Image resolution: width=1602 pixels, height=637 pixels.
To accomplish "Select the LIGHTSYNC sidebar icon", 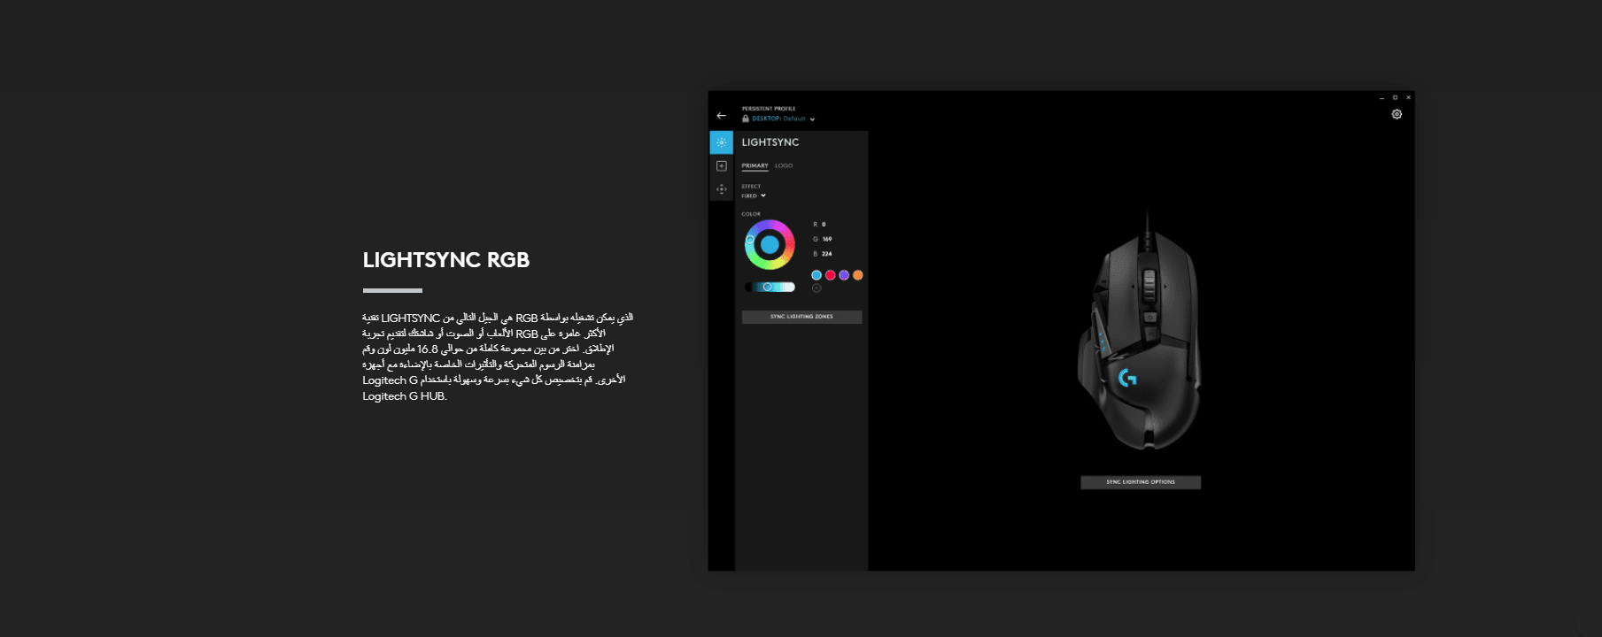I will (722, 142).
